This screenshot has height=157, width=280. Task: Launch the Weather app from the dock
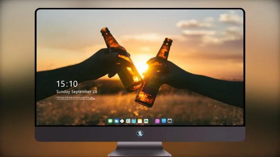tap(116, 121)
